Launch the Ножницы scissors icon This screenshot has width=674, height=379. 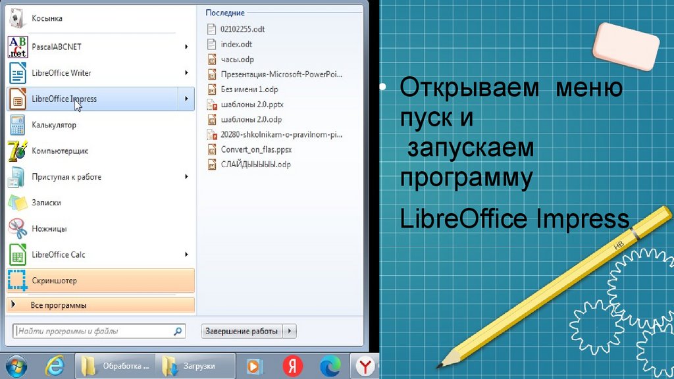18,228
